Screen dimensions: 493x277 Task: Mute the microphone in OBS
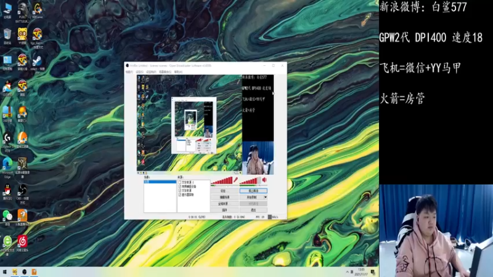(x=235, y=180)
